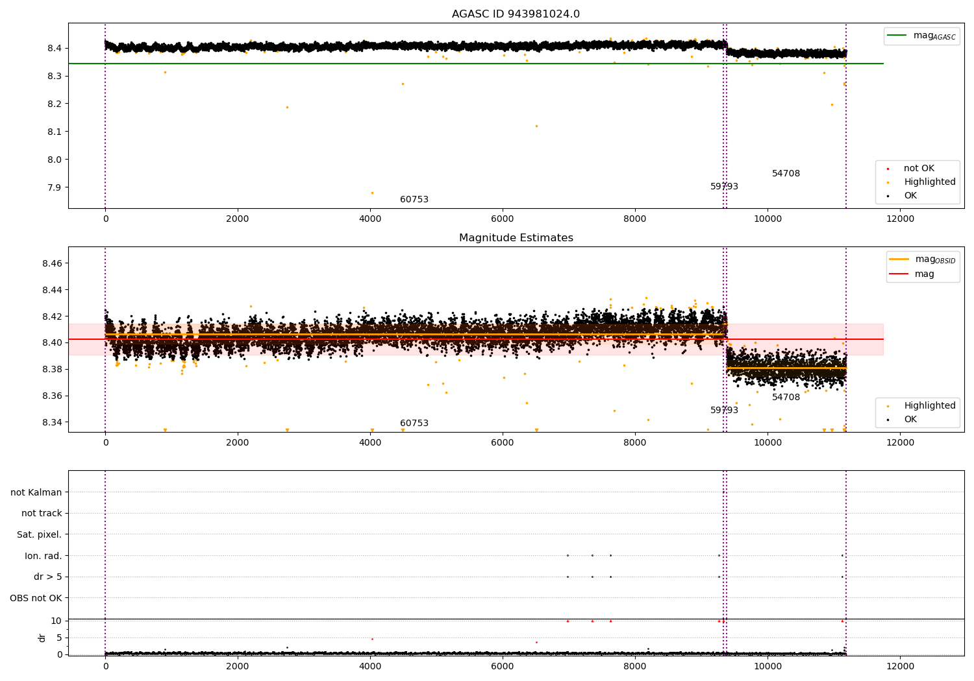The width and height of the screenshot is (974, 681).
Task: Click the 8.40 tick on middle plot y-axis
Action: (51, 343)
